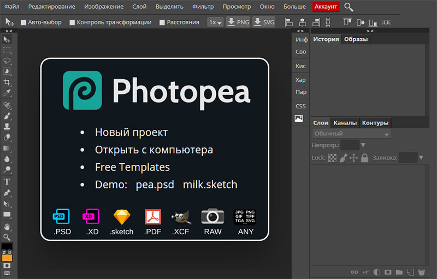Select the Gradient tool
The image size is (437, 279).
tap(7, 149)
